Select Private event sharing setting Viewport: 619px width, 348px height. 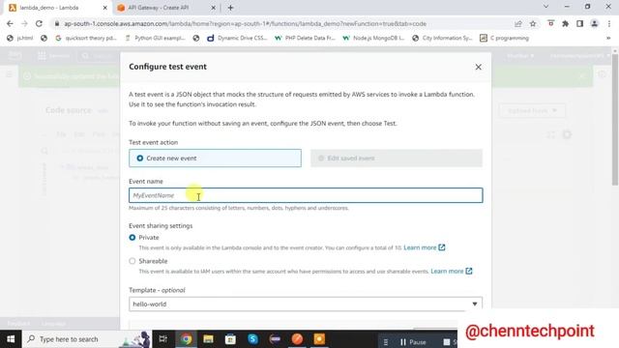click(133, 238)
